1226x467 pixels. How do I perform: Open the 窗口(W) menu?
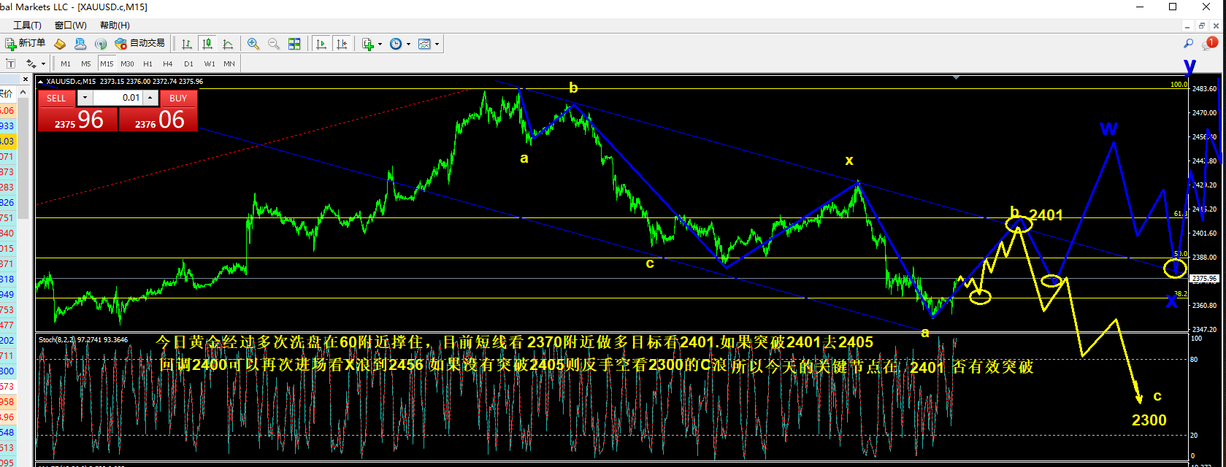70,26
